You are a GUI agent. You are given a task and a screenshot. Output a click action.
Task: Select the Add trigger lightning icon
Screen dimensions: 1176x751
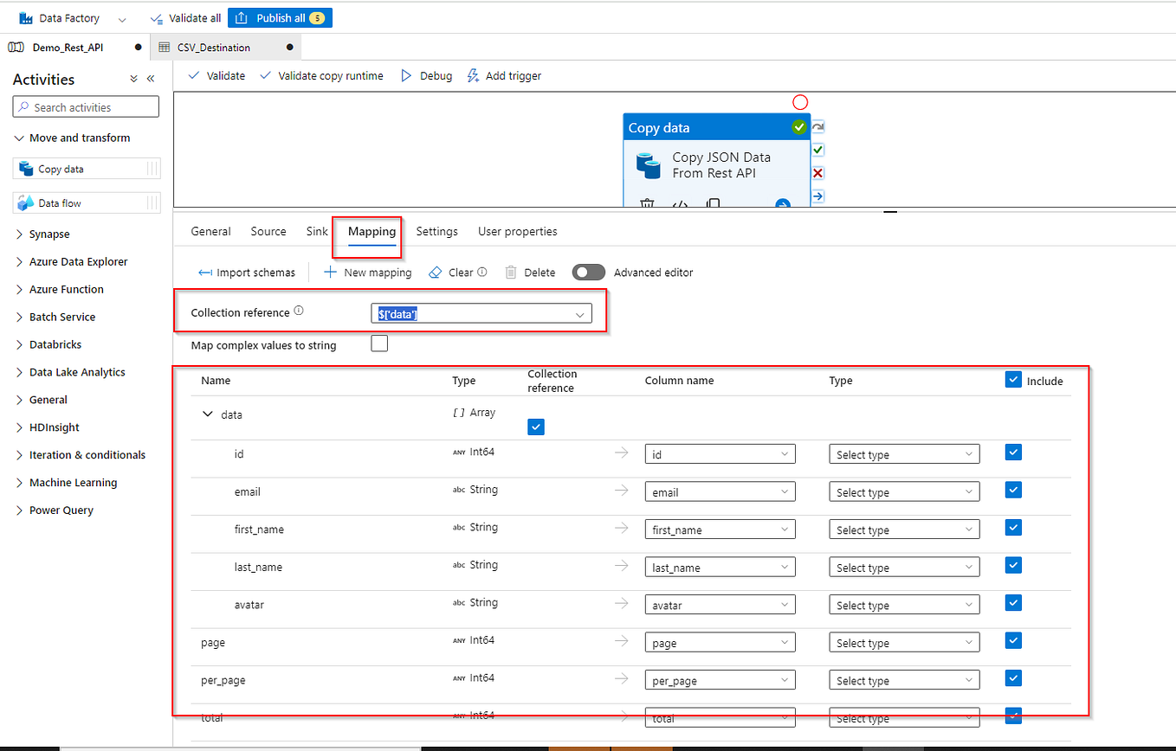(x=472, y=75)
